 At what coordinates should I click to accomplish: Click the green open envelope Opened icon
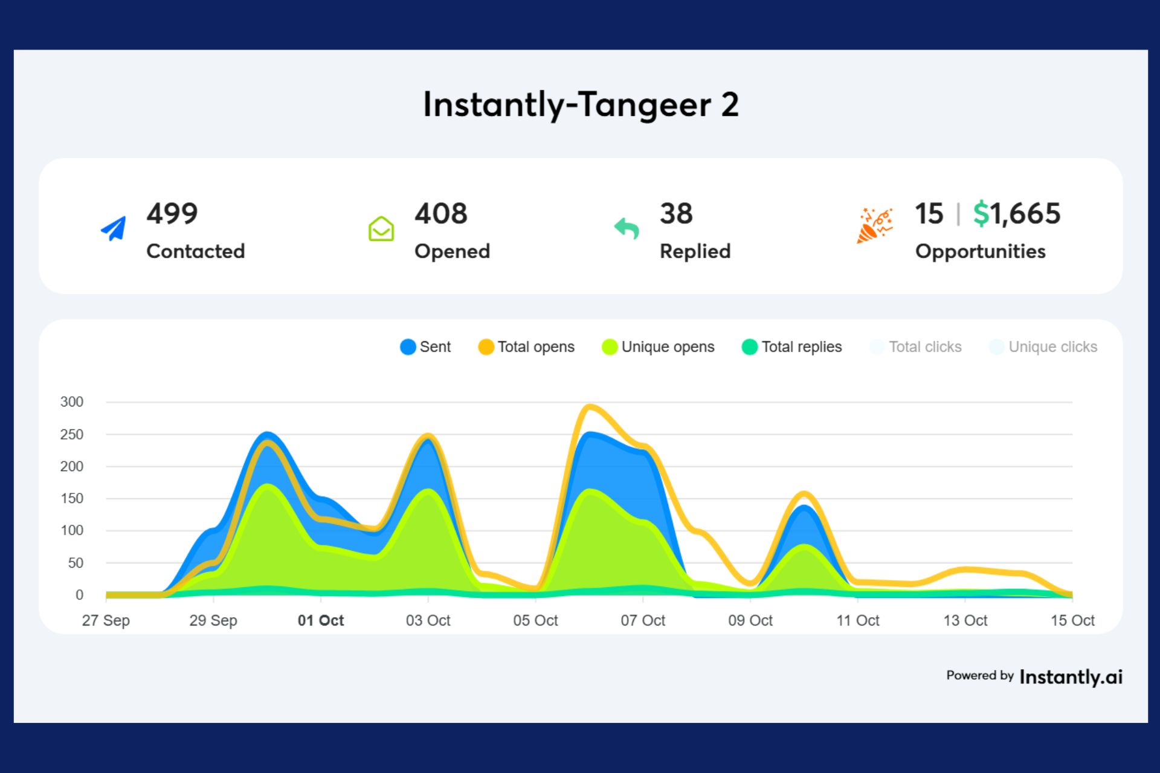(x=381, y=229)
